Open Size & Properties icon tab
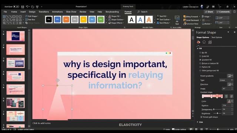This screenshot has width=237, height=133. tap(210, 42)
